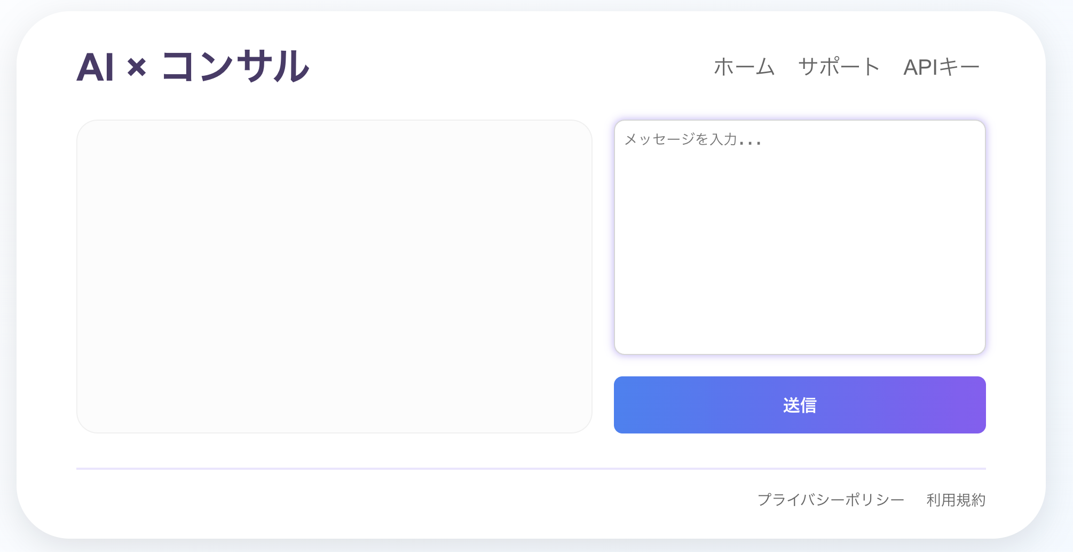This screenshot has height=552, width=1073.
Task: Click the gradient submit button
Action: tap(800, 405)
